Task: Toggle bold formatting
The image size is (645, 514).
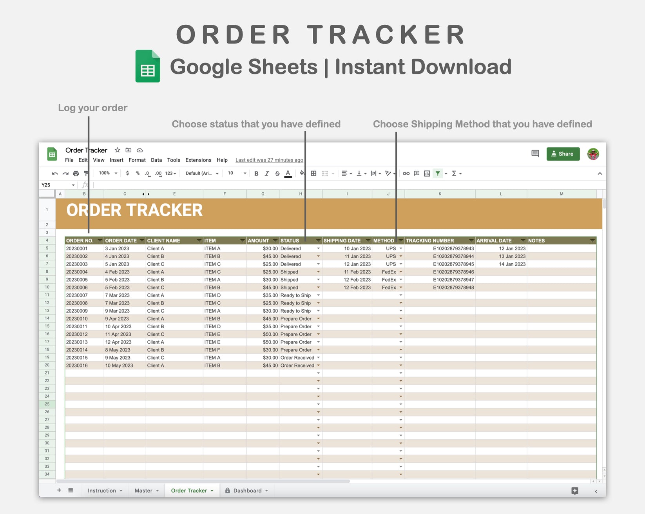Action: click(x=256, y=173)
